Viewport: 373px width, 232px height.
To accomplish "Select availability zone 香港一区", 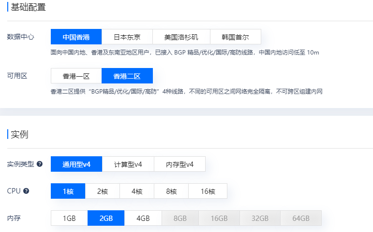I will 76,76.
